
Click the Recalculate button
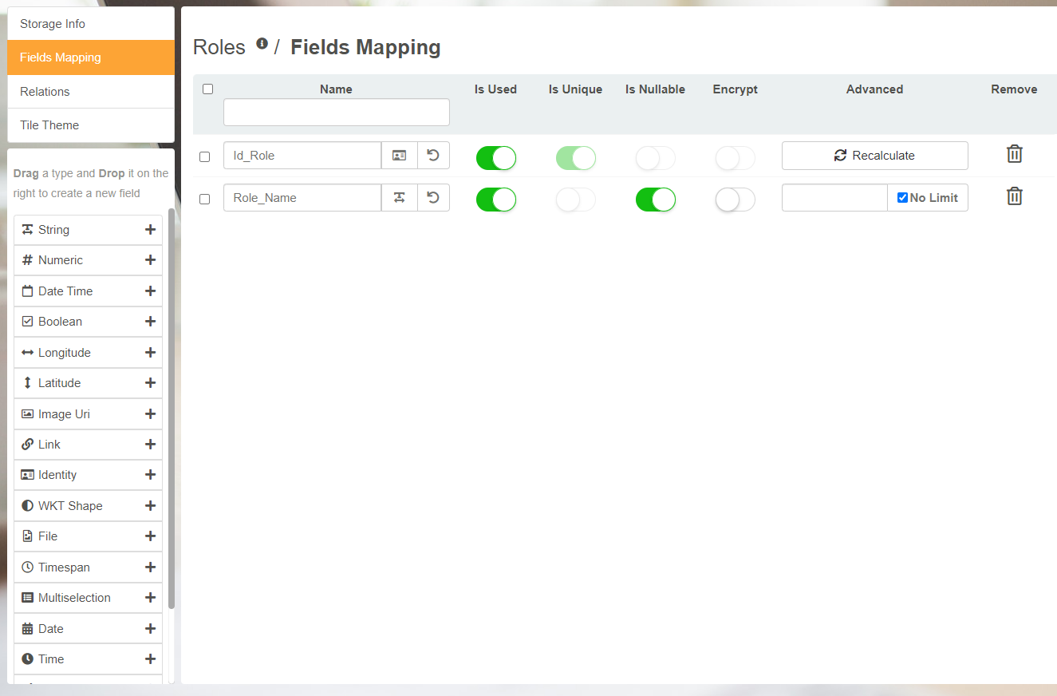point(874,156)
